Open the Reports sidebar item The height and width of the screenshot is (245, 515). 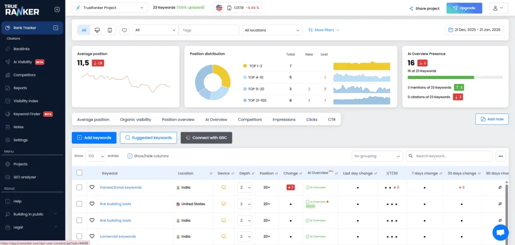click(20, 88)
